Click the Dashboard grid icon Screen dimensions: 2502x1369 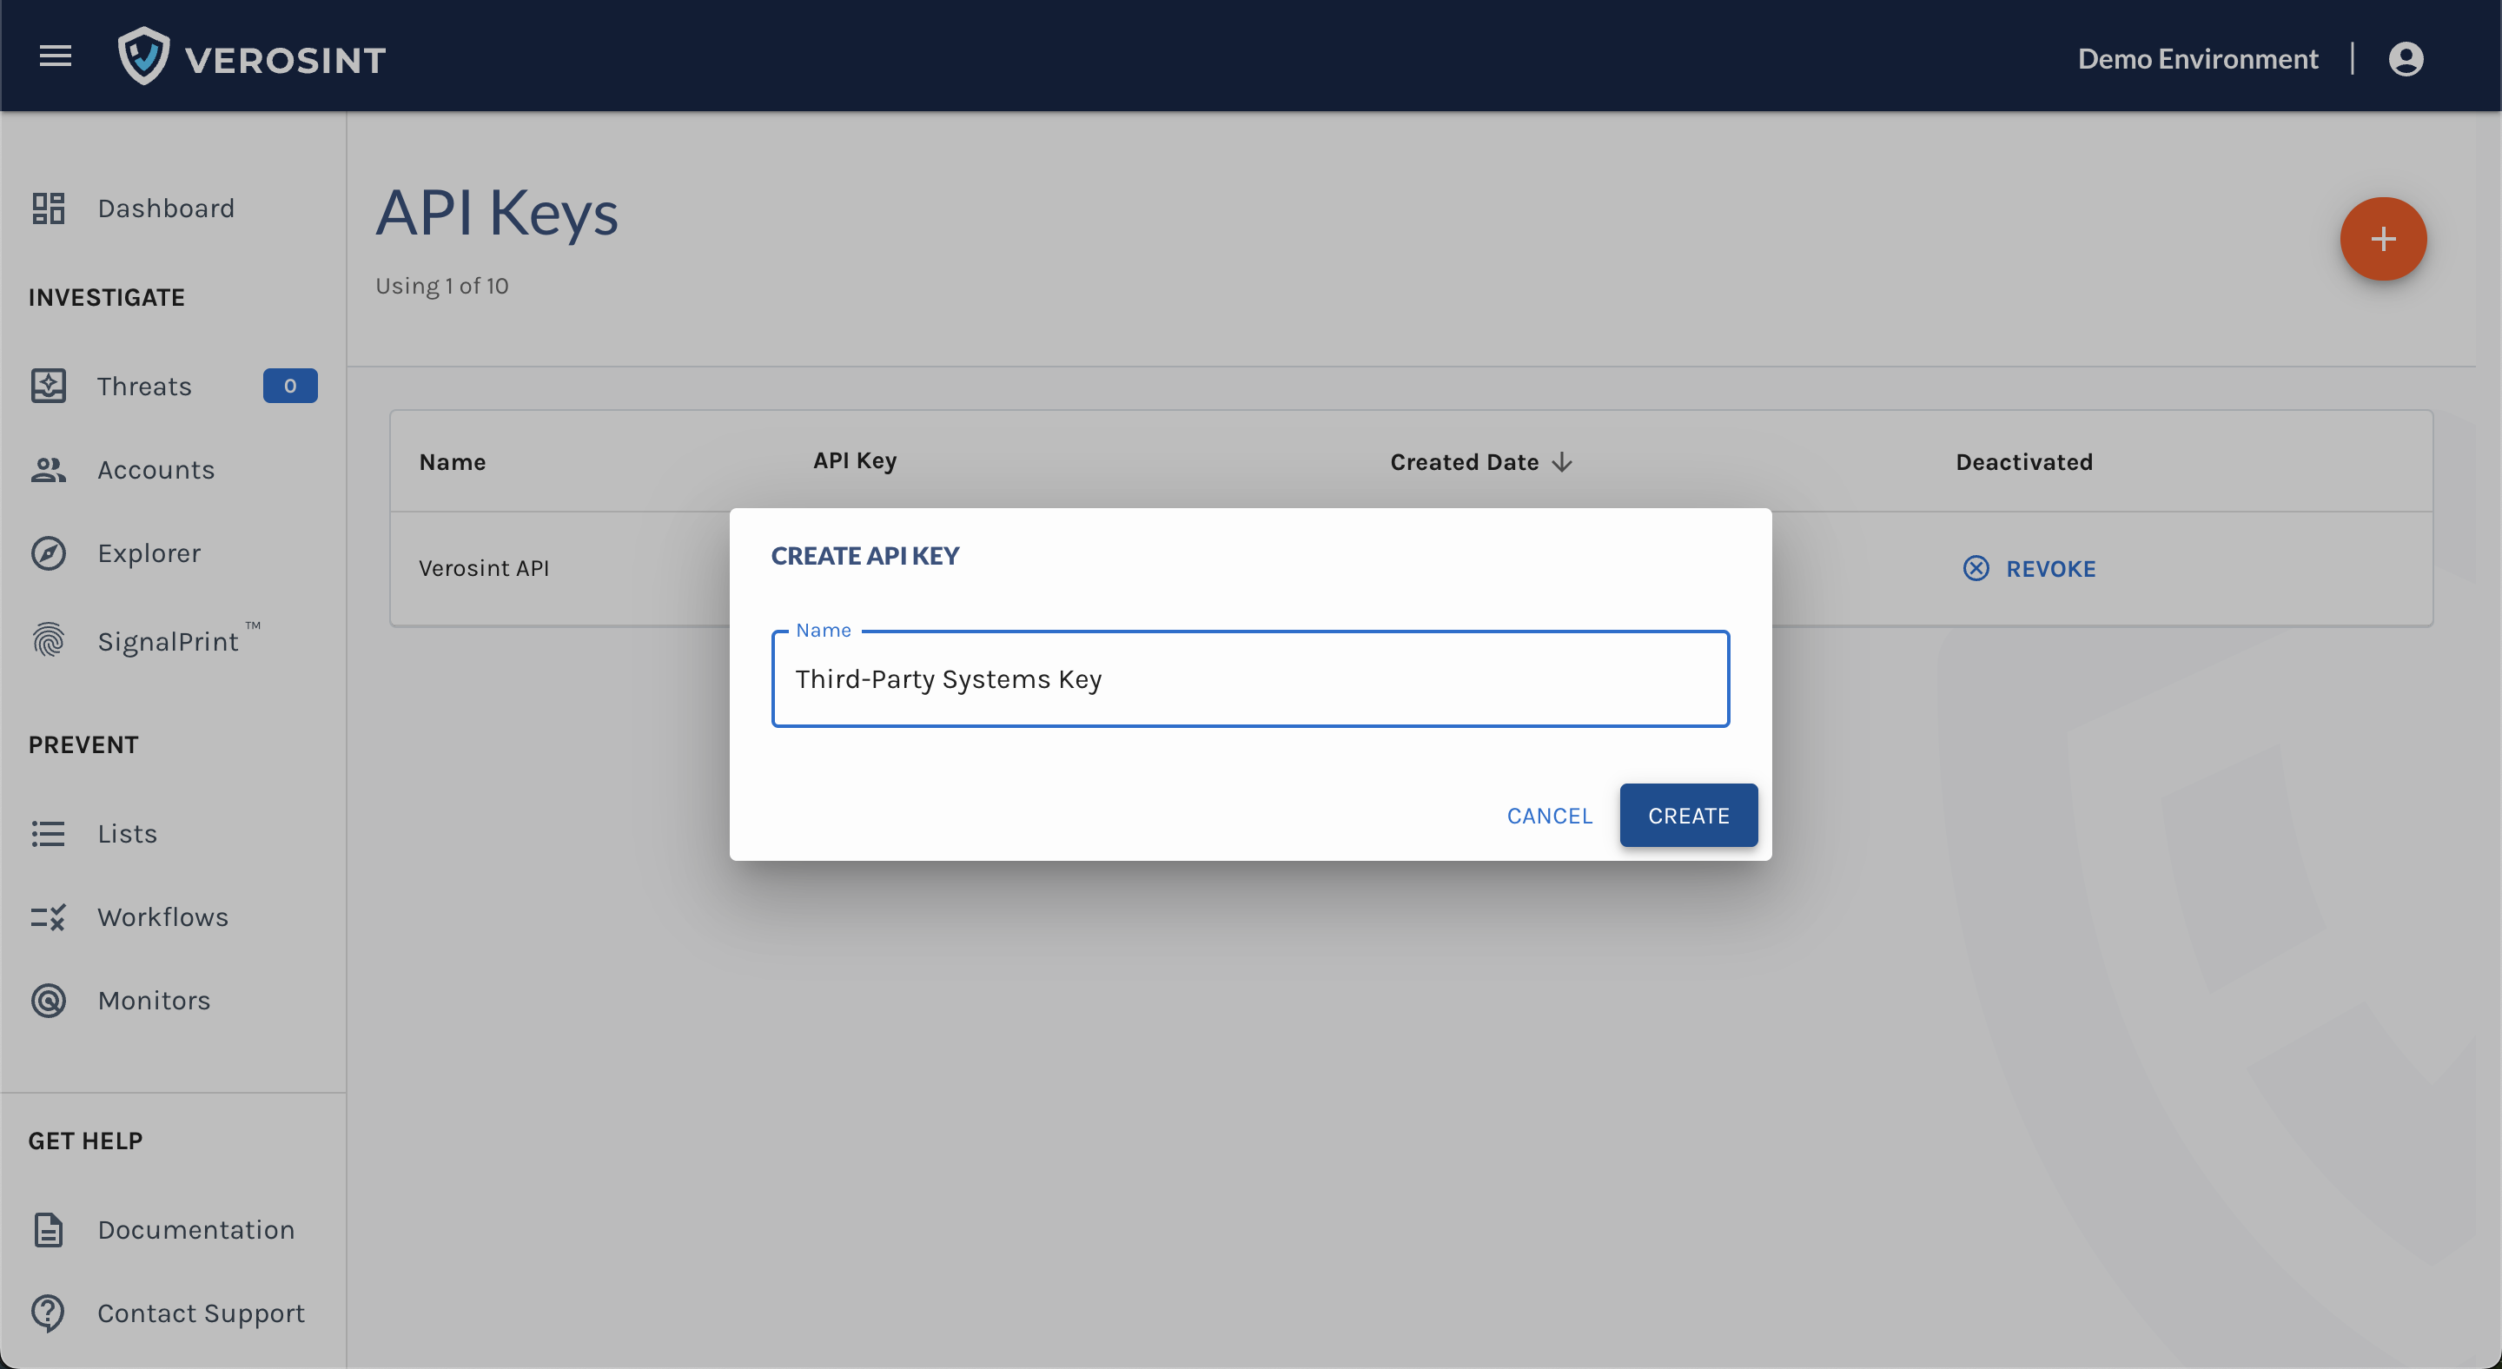click(x=49, y=208)
